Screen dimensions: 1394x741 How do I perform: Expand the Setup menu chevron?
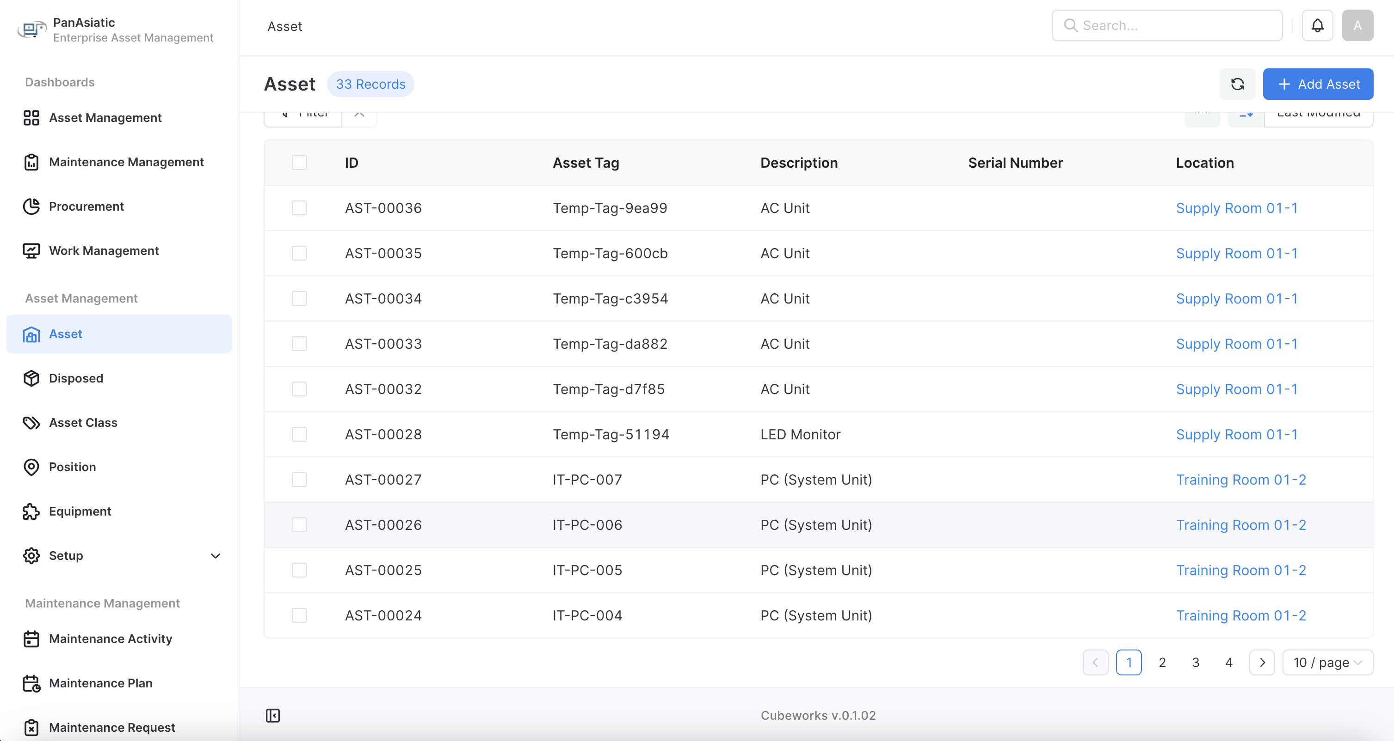tap(216, 556)
